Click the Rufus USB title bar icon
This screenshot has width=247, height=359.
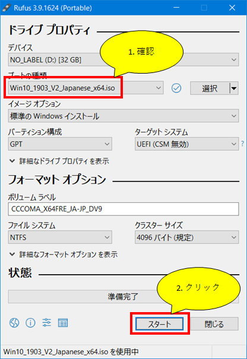pos(7,8)
